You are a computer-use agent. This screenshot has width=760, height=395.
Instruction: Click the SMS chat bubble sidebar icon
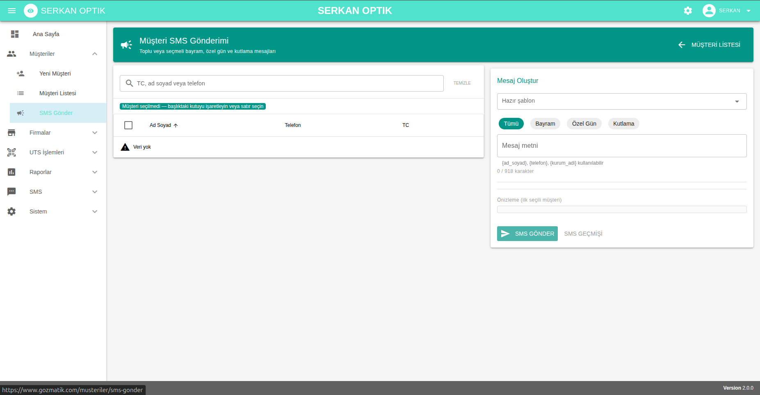[11, 192]
